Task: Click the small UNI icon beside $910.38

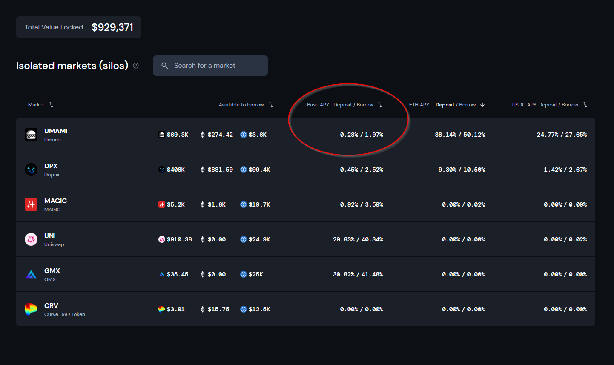Action: (162, 239)
